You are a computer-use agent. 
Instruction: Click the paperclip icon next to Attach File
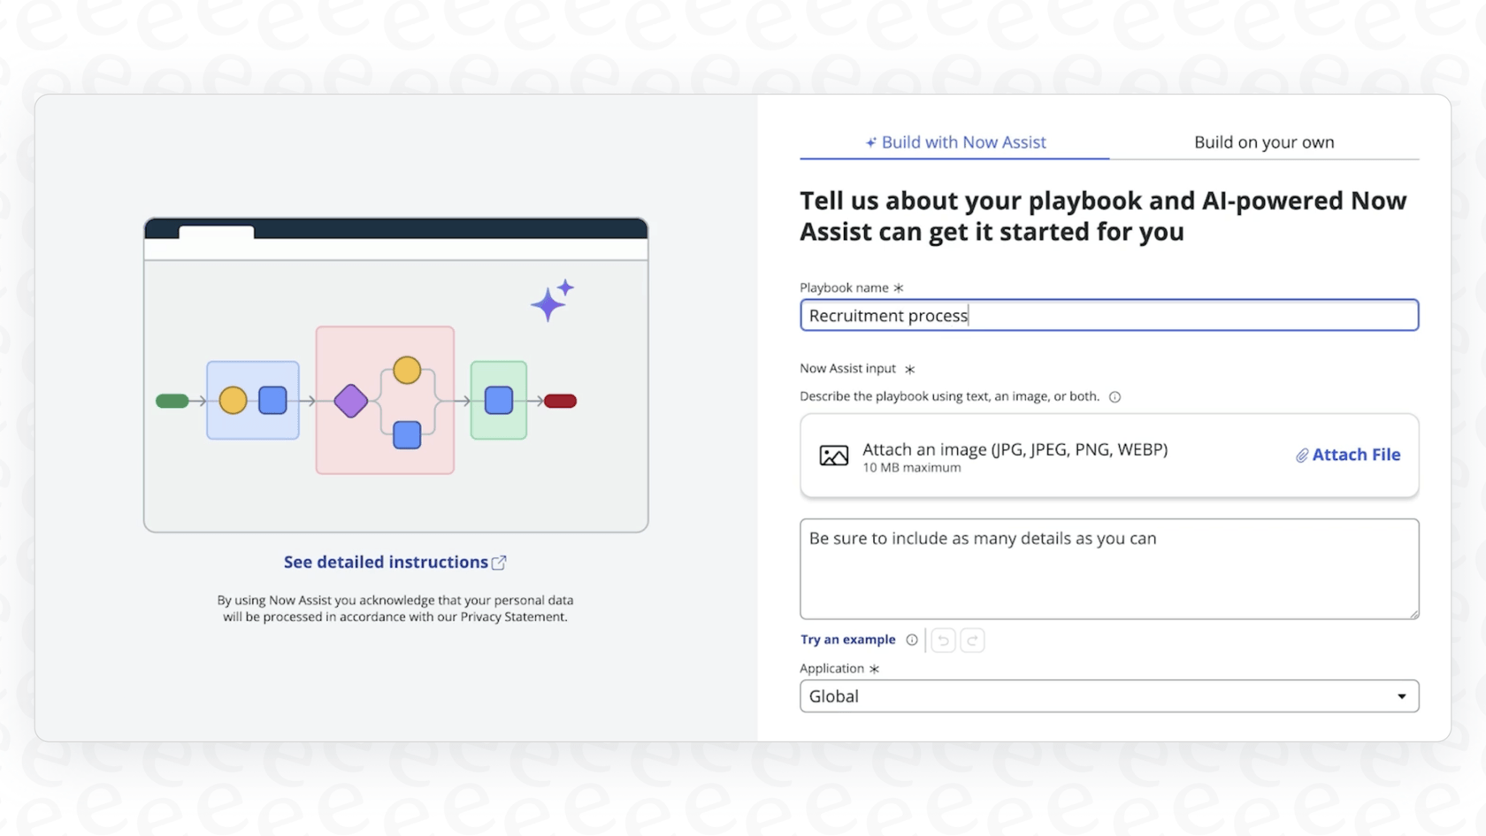pyautogui.click(x=1302, y=455)
